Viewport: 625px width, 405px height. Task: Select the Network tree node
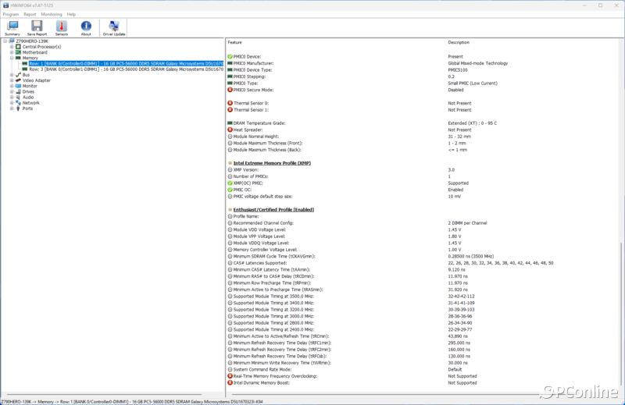point(30,102)
